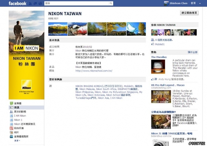Click the lion game ad image

pyautogui.click(x=161, y=122)
